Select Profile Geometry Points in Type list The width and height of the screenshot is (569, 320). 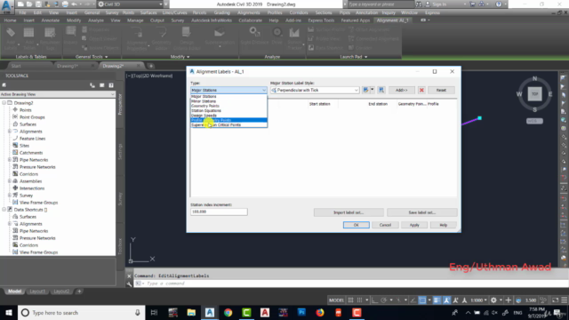[x=228, y=120]
